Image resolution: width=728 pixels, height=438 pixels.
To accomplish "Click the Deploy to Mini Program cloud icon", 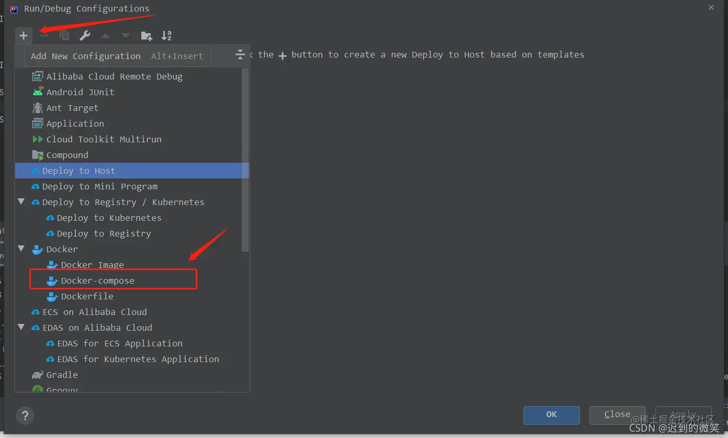I will pyautogui.click(x=36, y=187).
